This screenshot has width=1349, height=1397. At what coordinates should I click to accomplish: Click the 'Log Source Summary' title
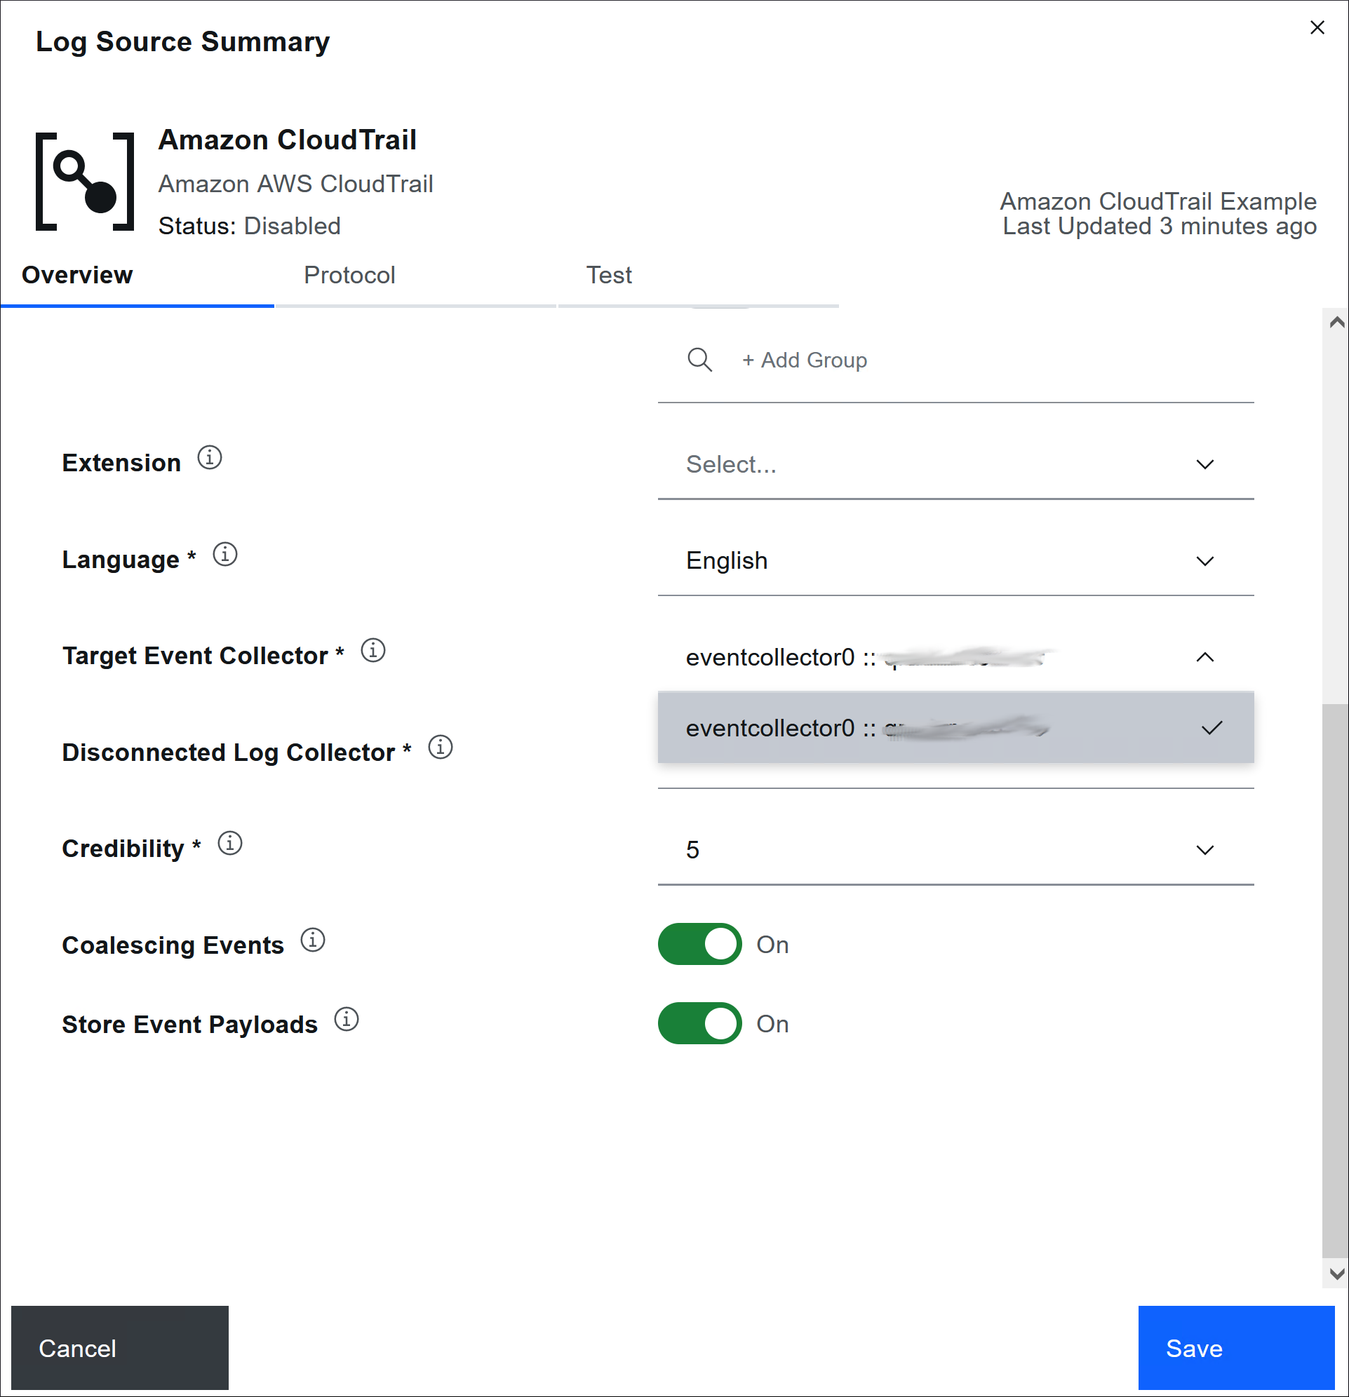(182, 41)
